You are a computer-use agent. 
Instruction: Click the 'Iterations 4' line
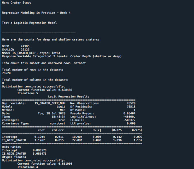click(x=28, y=167)
